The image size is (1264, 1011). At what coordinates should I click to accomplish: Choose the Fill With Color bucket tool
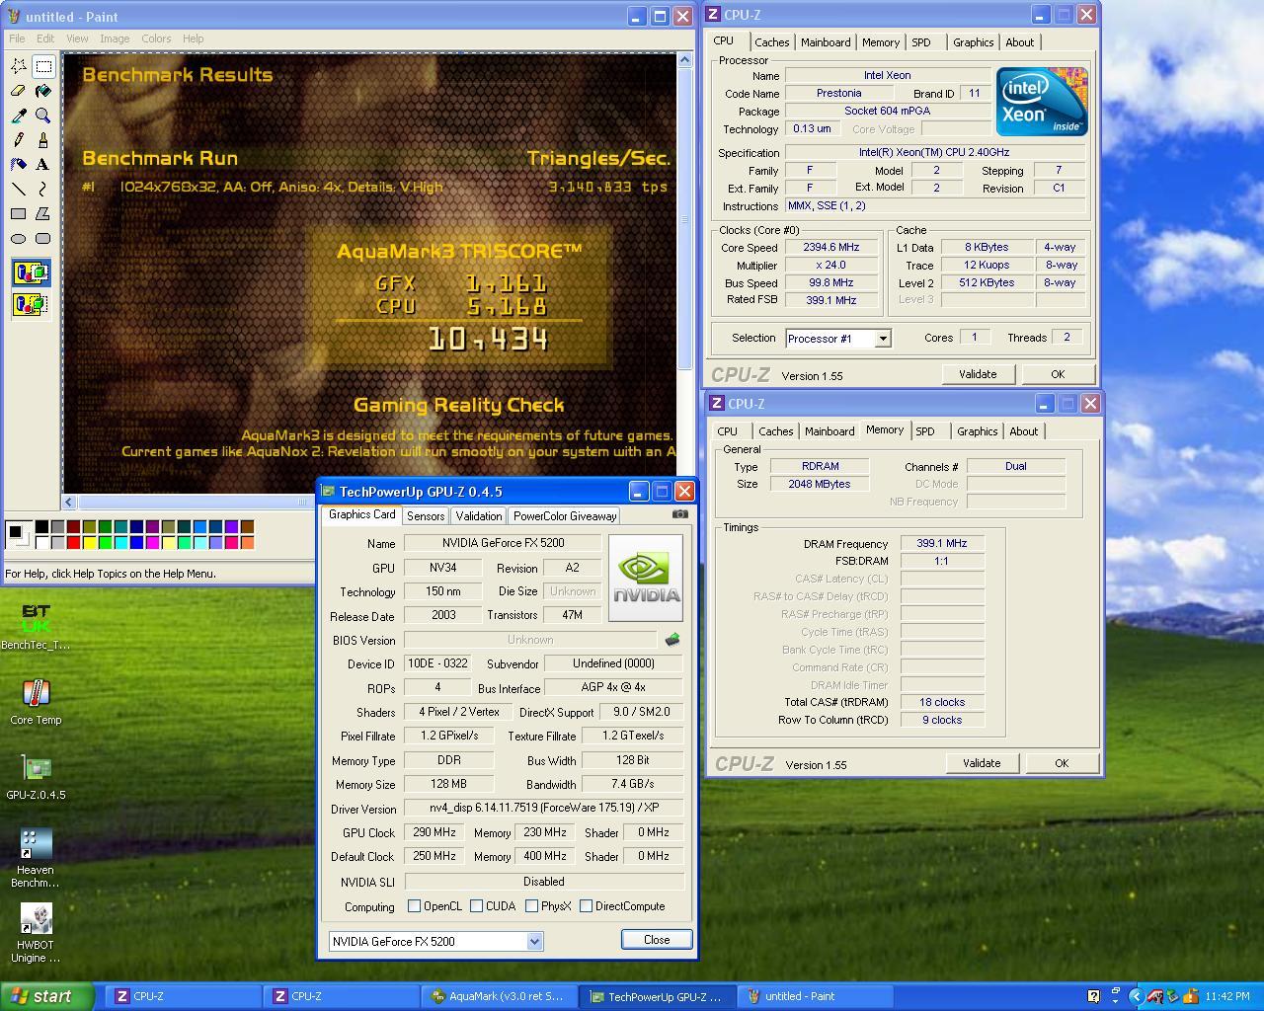43,91
